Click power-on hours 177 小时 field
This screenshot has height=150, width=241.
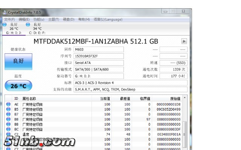pyautogui.click(x=173, y=76)
